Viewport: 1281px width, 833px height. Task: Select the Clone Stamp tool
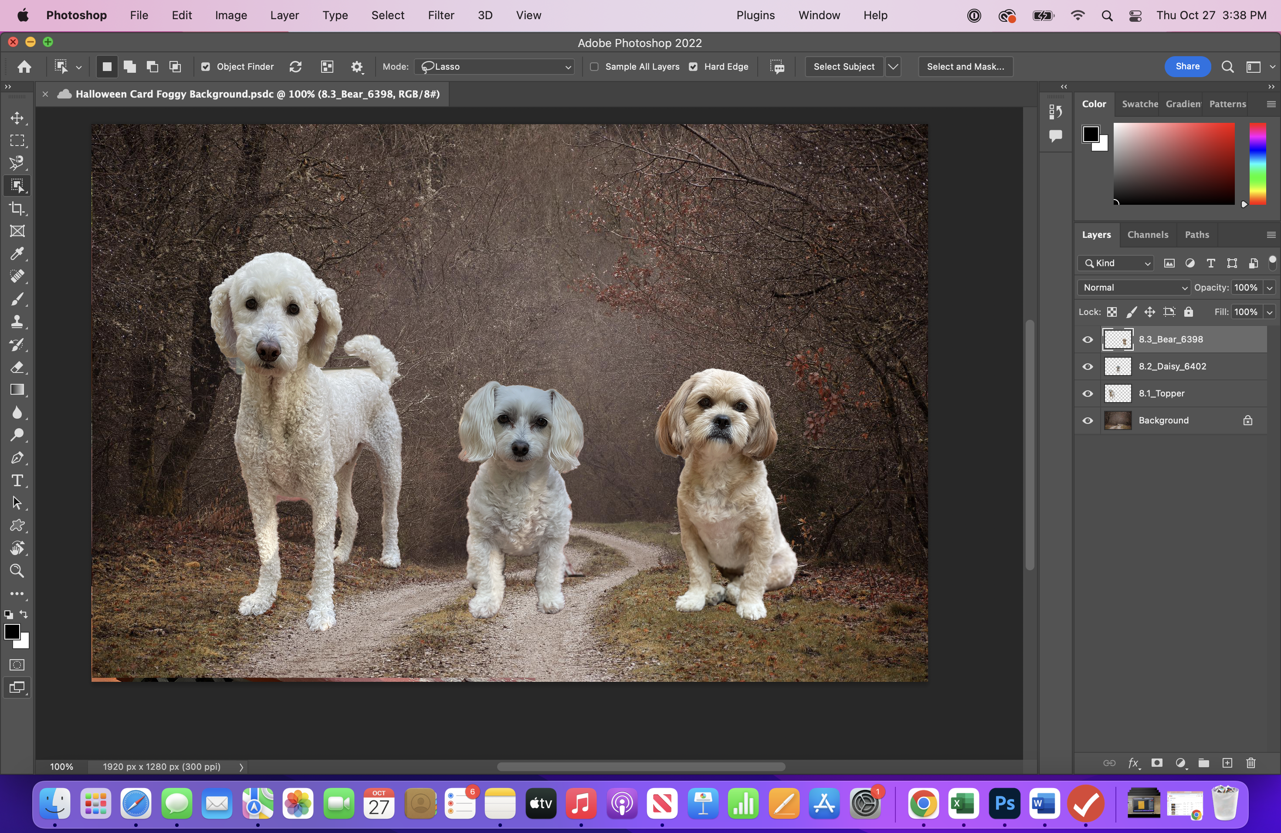click(x=17, y=322)
